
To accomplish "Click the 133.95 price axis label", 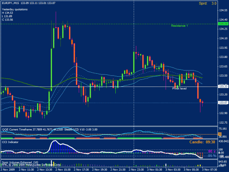I will [223, 48].
